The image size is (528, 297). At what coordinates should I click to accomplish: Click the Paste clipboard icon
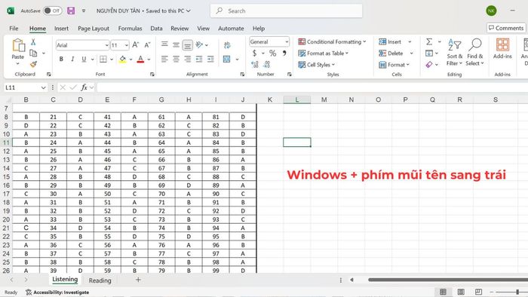[18, 45]
